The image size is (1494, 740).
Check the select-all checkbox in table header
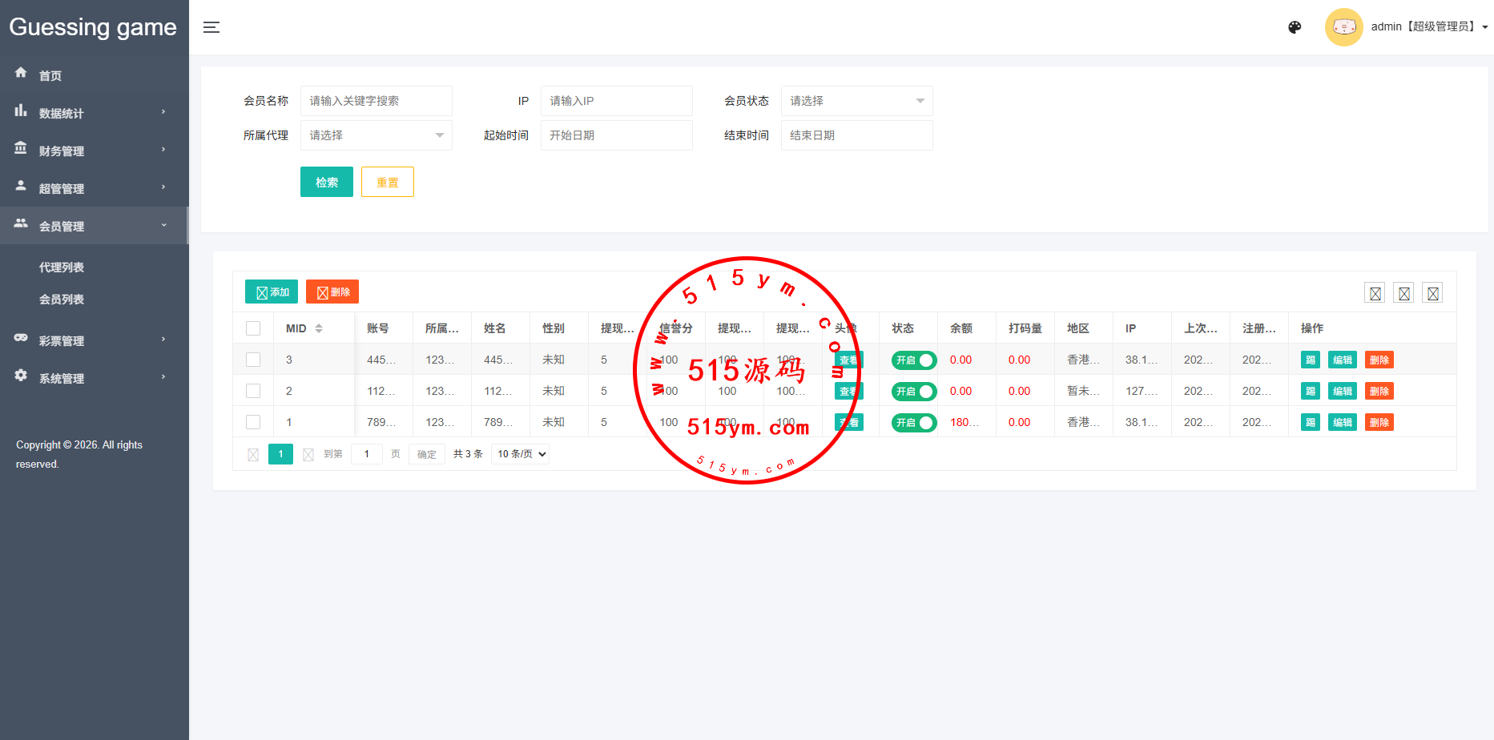tap(253, 328)
